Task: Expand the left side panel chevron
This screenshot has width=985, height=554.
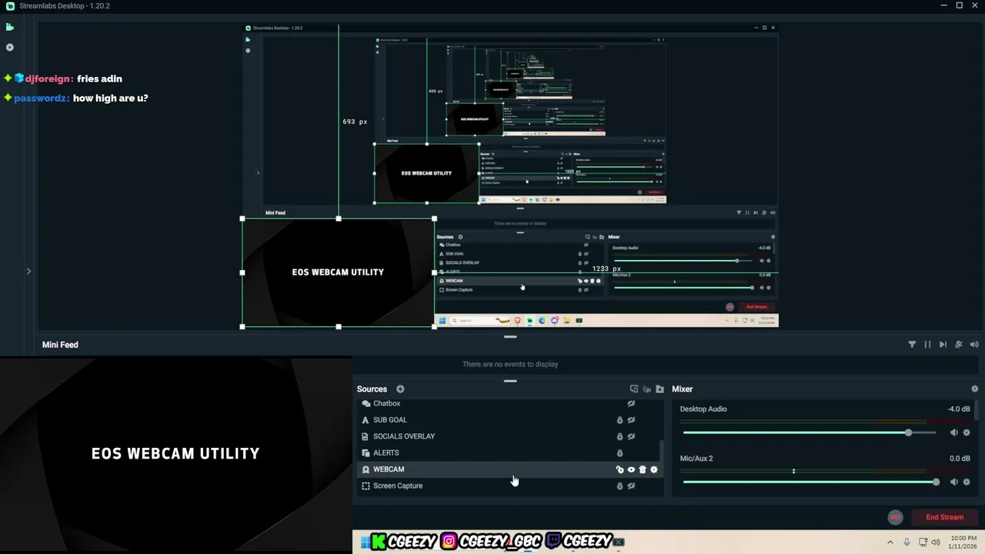Action: click(x=28, y=271)
